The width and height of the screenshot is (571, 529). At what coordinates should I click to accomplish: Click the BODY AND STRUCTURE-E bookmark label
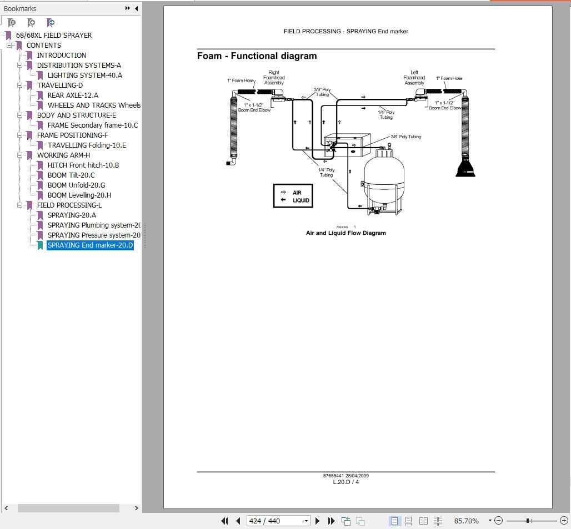click(77, 115)
